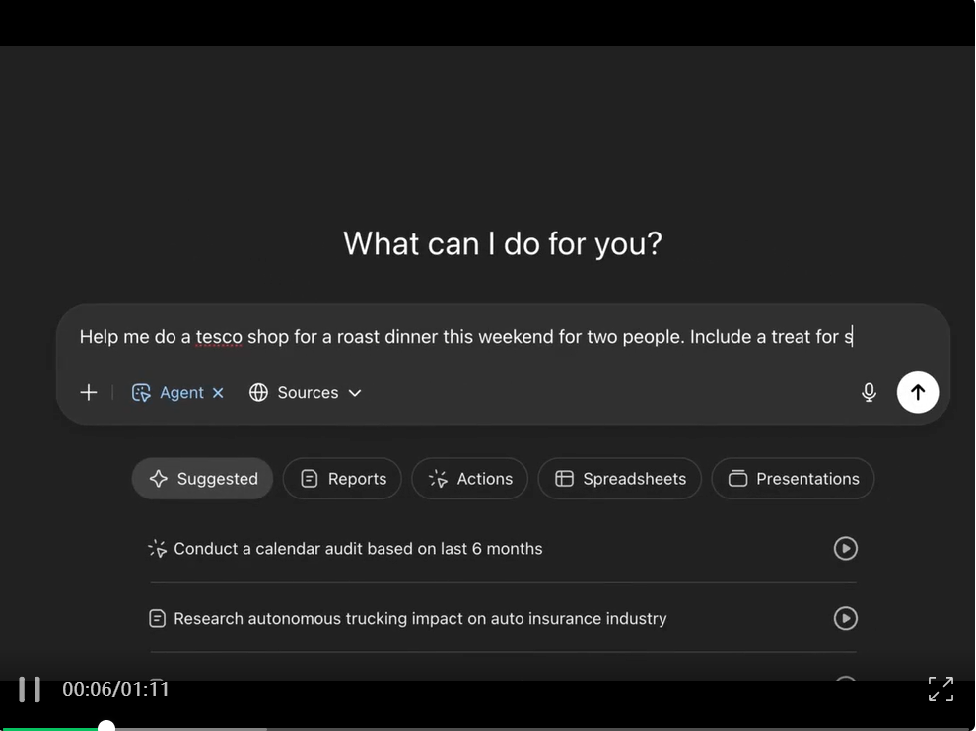Screen dimensions: 976x731
Task: Click the plus attach icon in prompt box
Action: (x=89, y=392)
